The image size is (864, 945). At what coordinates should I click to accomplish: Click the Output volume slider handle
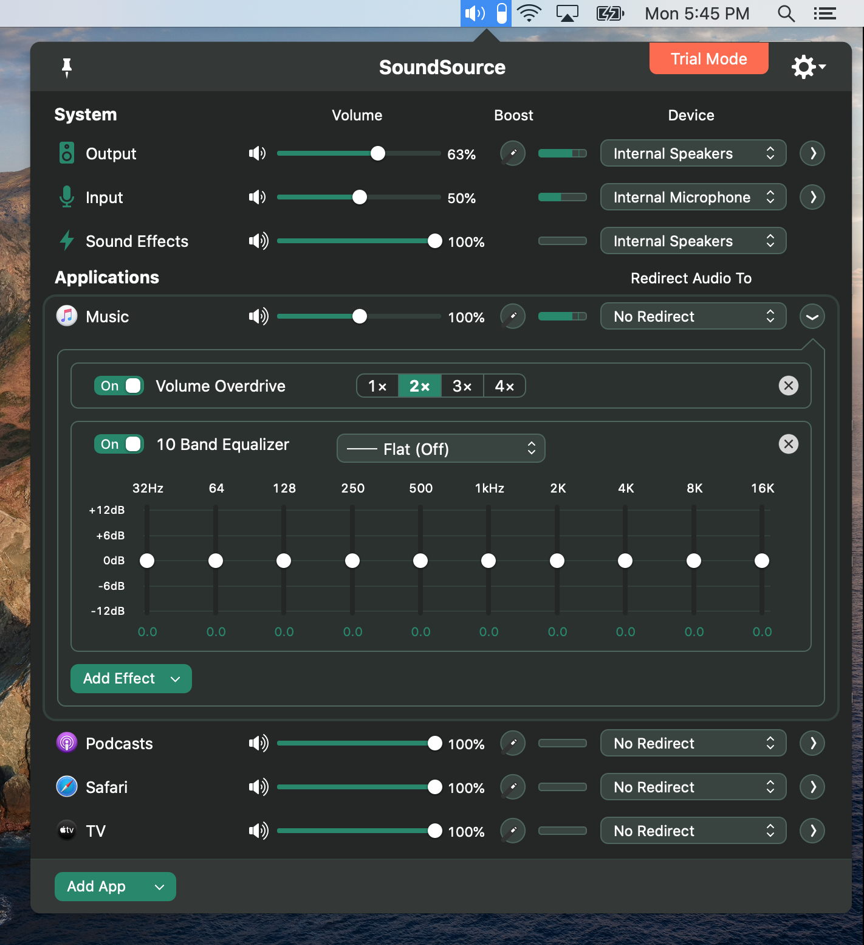pos(378,153)
